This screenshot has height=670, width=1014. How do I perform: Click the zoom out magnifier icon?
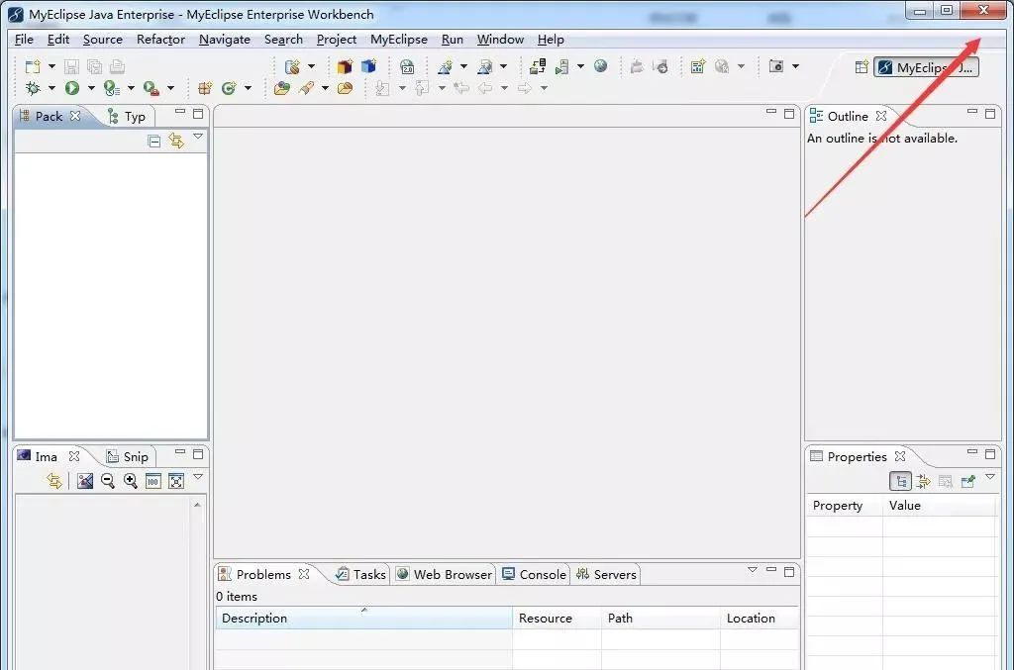tap(107, 481)
